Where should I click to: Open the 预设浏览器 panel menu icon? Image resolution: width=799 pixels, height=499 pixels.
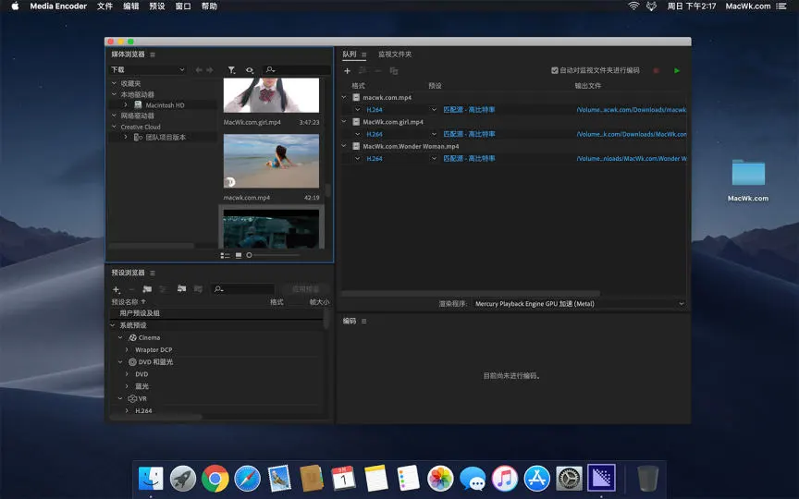click(153, 273)
